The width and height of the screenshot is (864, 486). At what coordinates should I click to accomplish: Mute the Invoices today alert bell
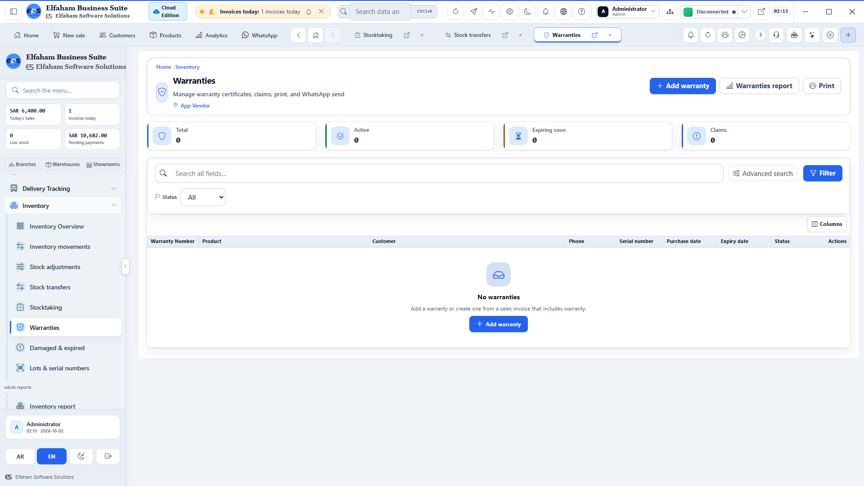tap(309, 12)
